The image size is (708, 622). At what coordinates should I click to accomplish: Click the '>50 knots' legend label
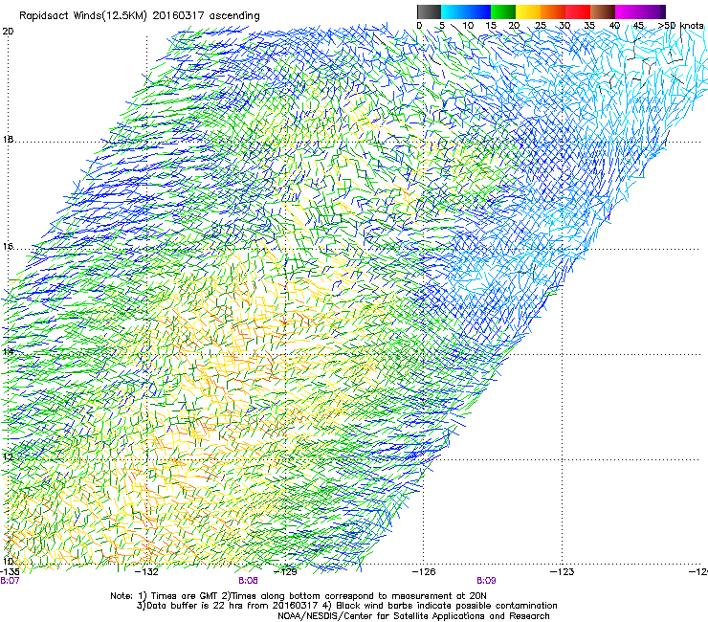680,26
